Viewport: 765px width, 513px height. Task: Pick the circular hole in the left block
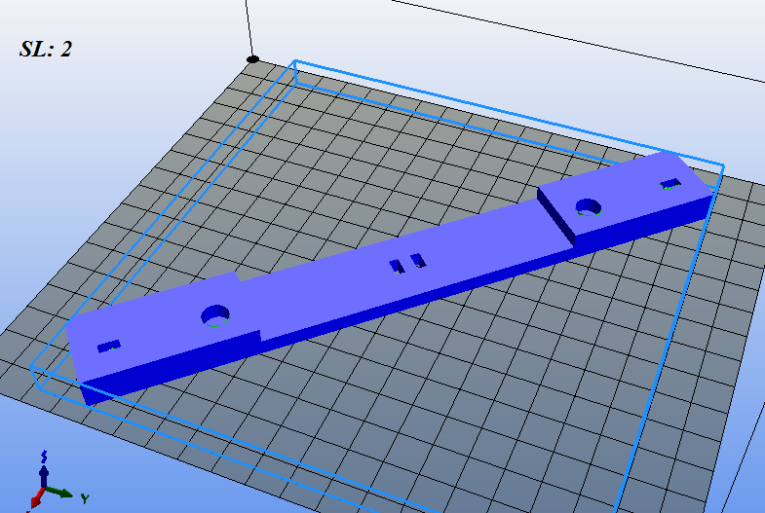(x=215, y=315)
